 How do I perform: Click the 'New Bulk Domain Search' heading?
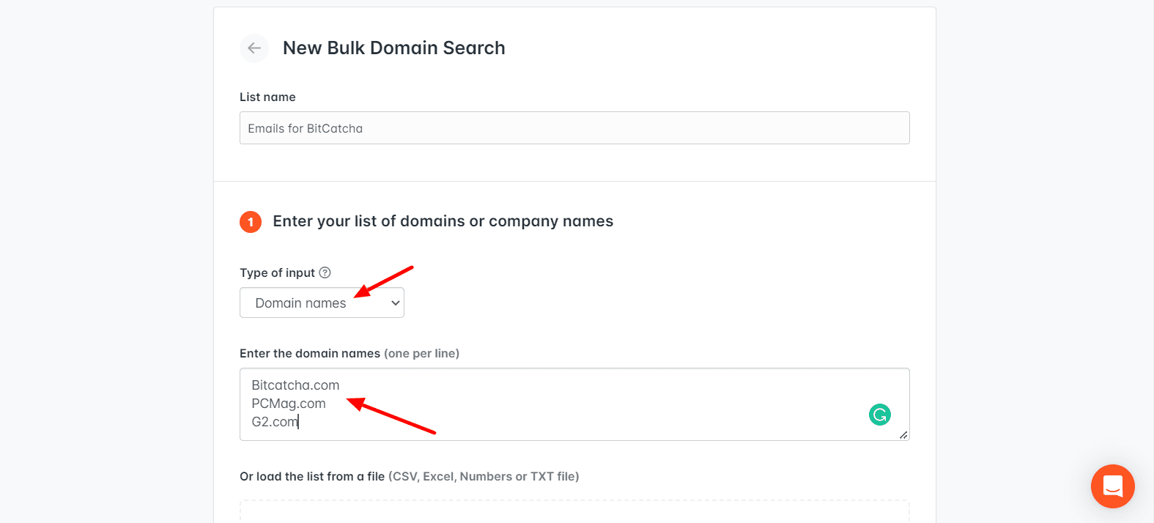393,48
